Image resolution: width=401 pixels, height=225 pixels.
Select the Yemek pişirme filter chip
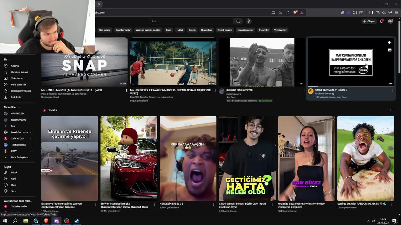[225, 30]
